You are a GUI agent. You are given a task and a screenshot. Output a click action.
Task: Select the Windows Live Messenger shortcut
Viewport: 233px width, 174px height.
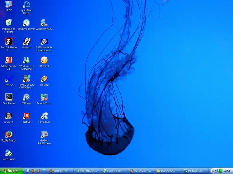click(27, 60)
